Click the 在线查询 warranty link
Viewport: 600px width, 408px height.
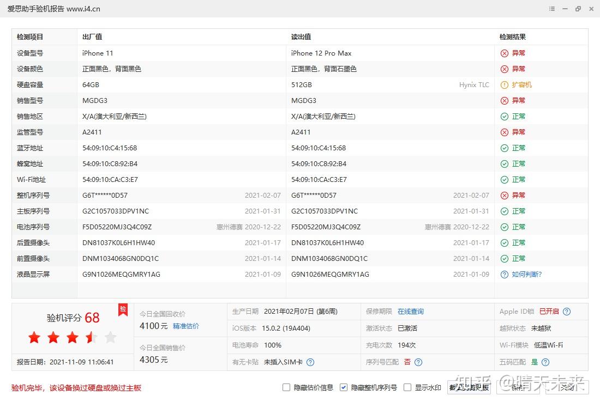tap(411, 311)
